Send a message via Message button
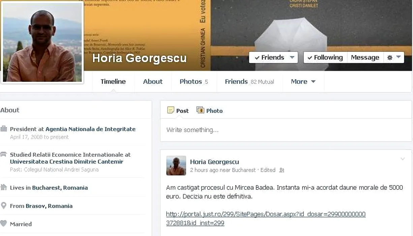 365,58
